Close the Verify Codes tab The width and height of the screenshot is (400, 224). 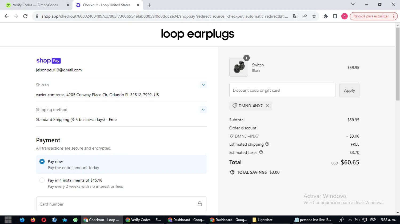click(x=68, y=5)
